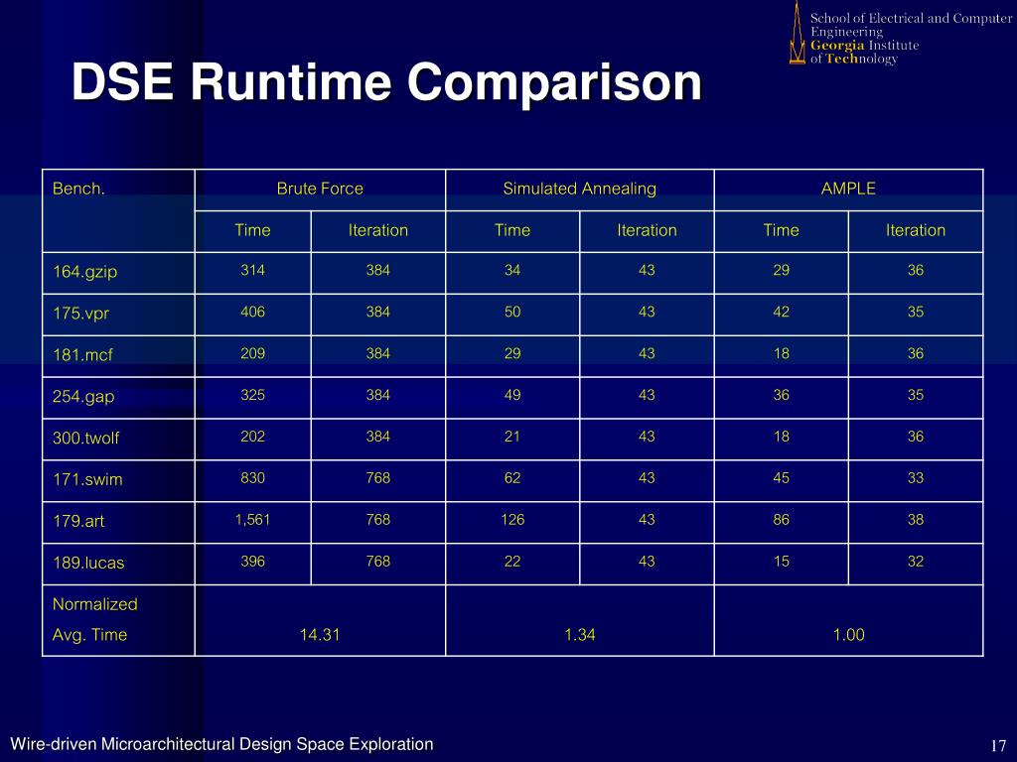Click the slide number 17
Image resolution: width=1017 pixels, height=762 pixels.
pyautogui.click(x=998, y=746)
